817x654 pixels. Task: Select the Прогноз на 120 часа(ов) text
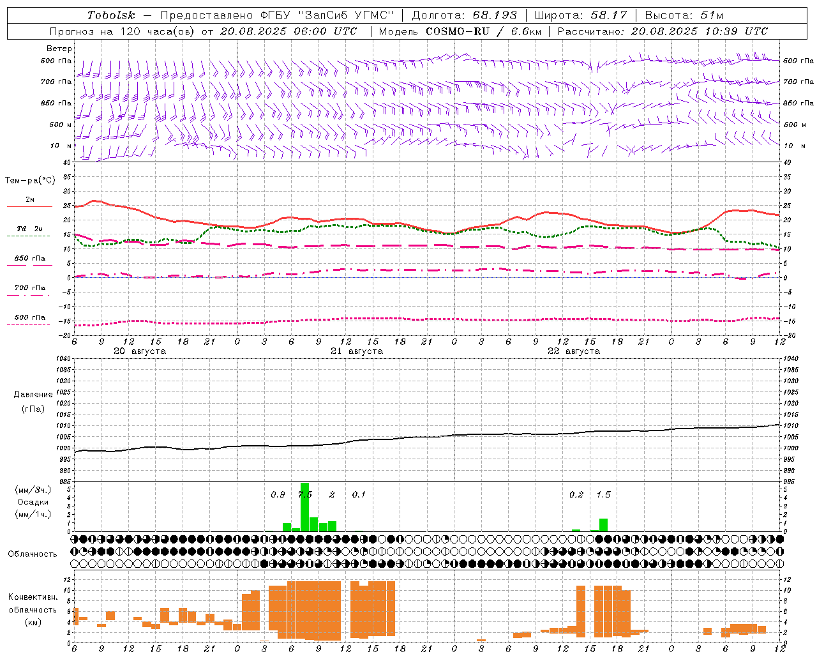tap(124, 31)
